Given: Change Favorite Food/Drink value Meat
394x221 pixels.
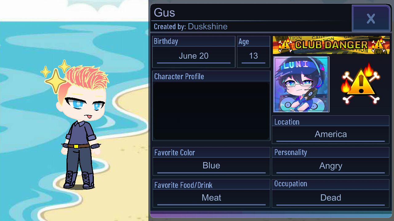Looking at the screenshot, I should [x=211, y=198].
